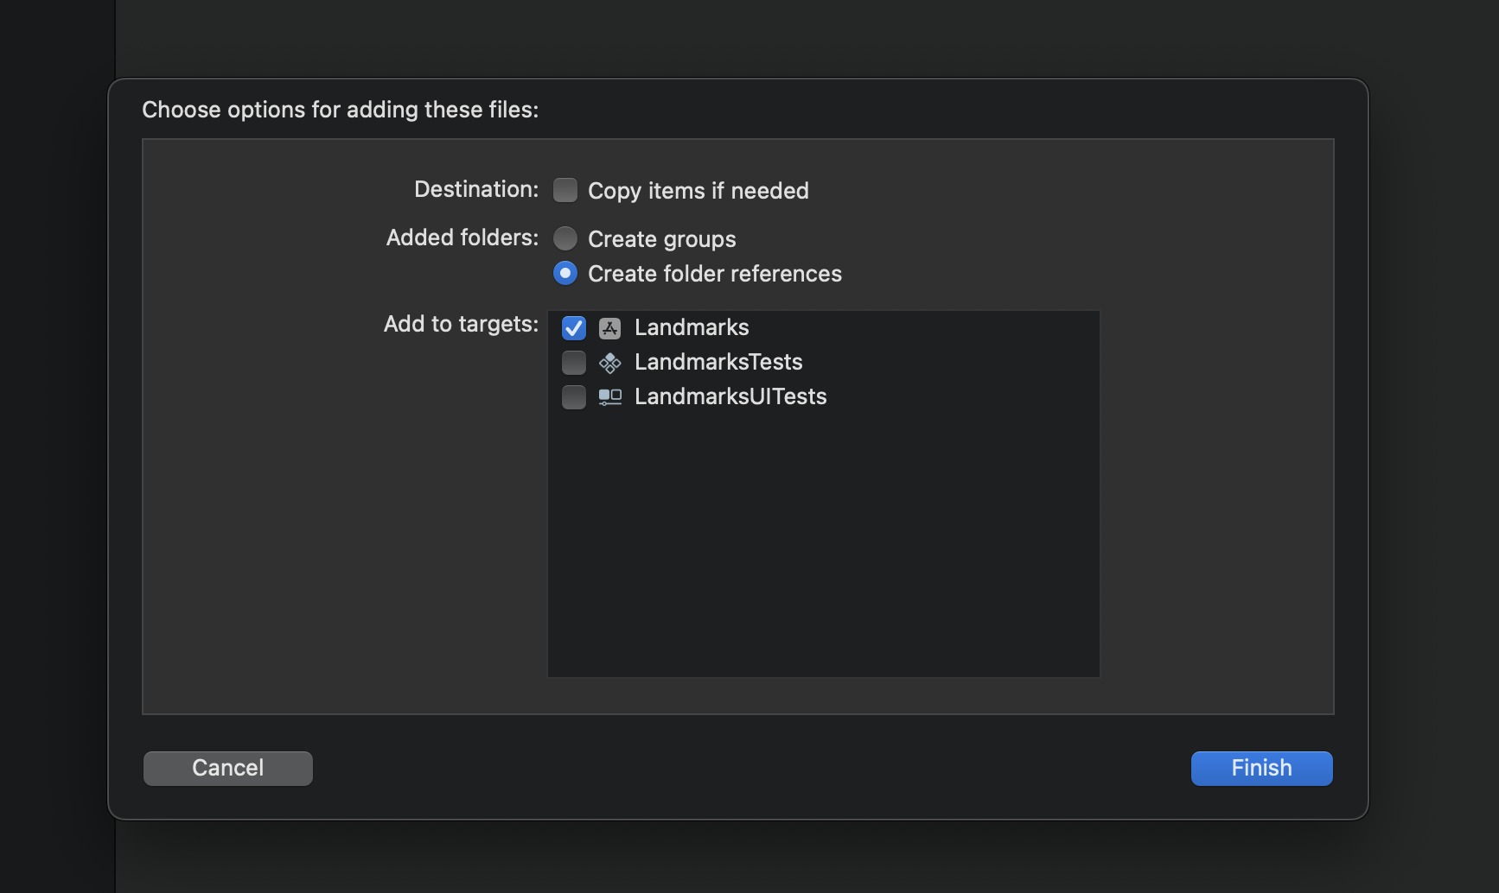Enable the Copy items if needed checkbox
Screen dimensions: 1499x893
pos(565,189)
